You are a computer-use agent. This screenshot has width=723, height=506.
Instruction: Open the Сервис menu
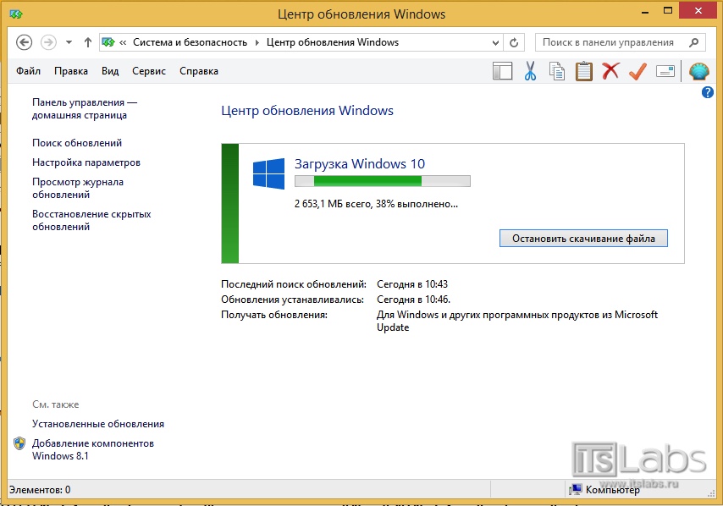pyautogui.click(x=149, y=71)
